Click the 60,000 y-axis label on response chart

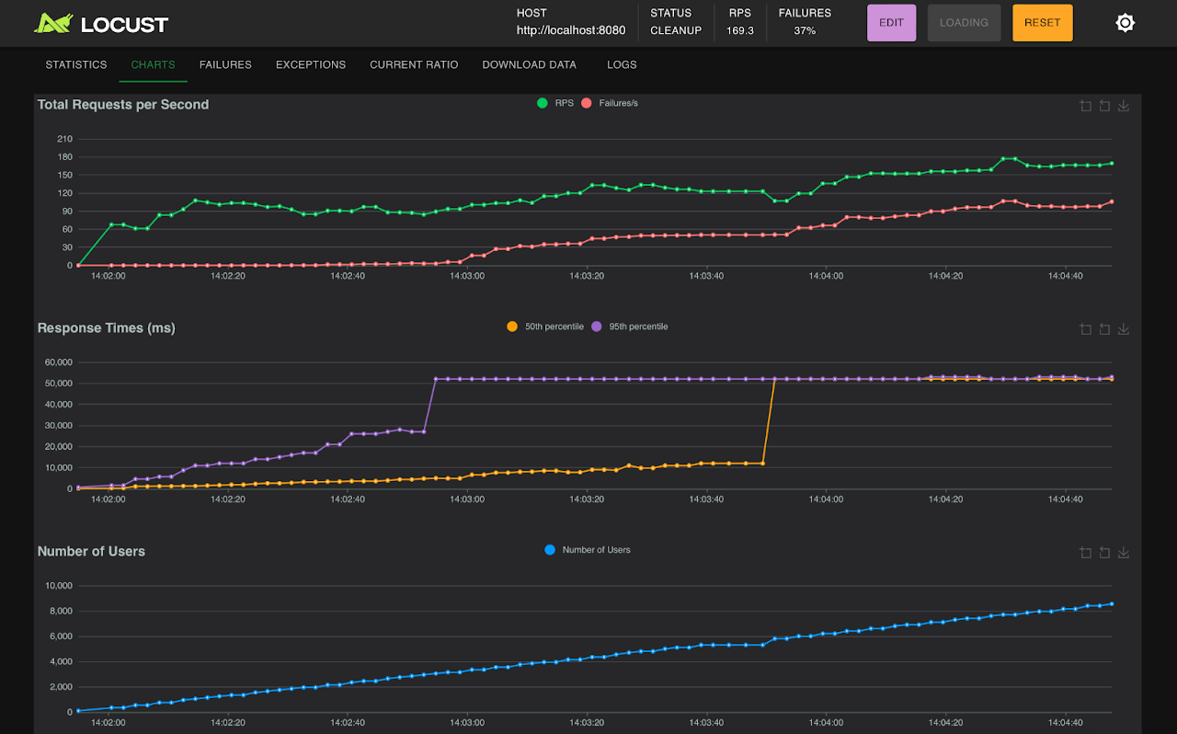(59, 362)
